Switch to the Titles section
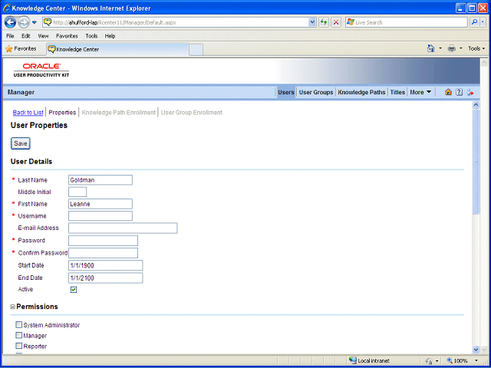Viewport: 491px width, 368px height. [x=397, y=92]
